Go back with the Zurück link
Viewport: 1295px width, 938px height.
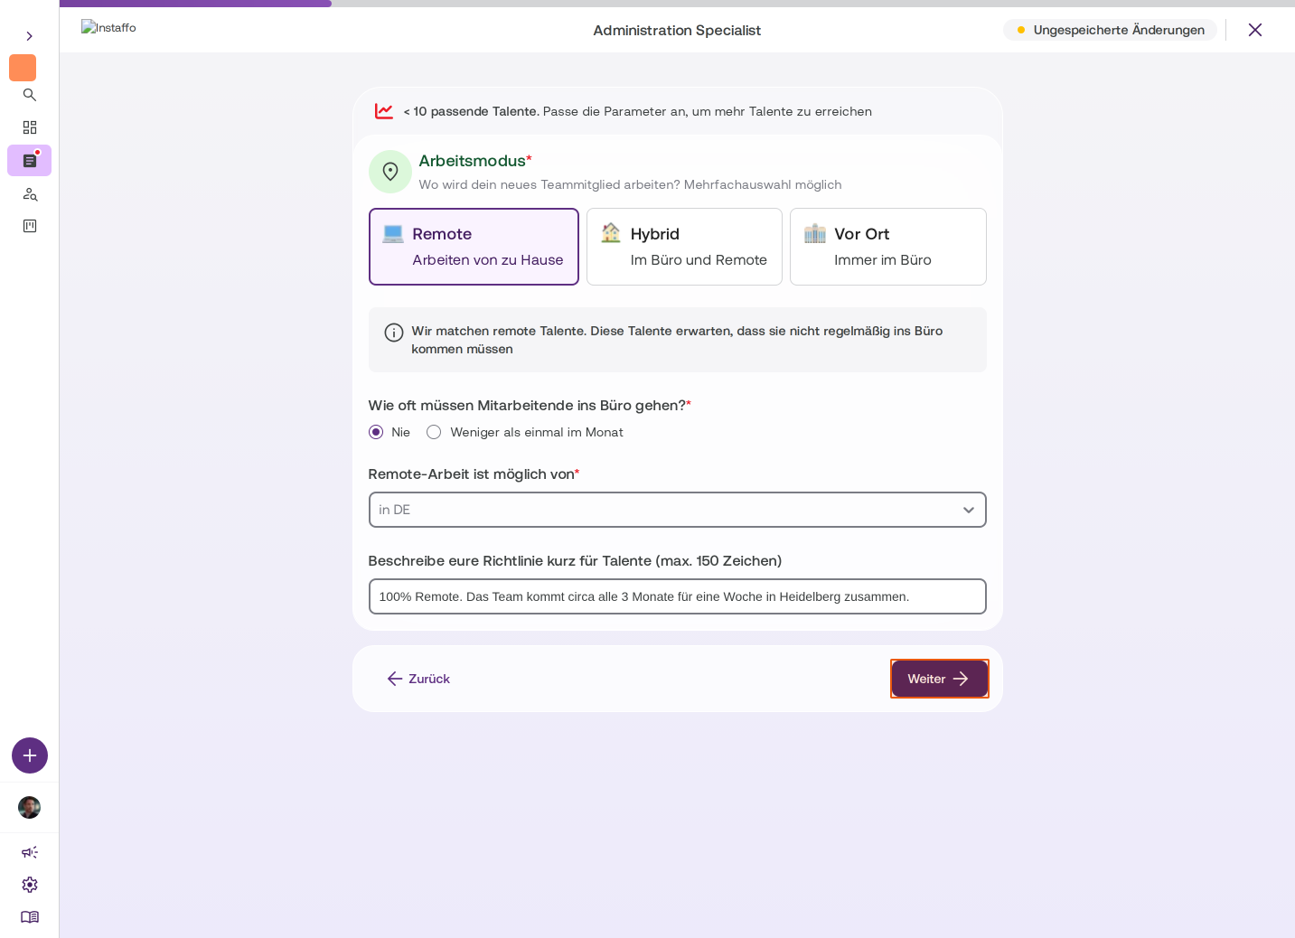pyautogui.click(x=418, y=679)
